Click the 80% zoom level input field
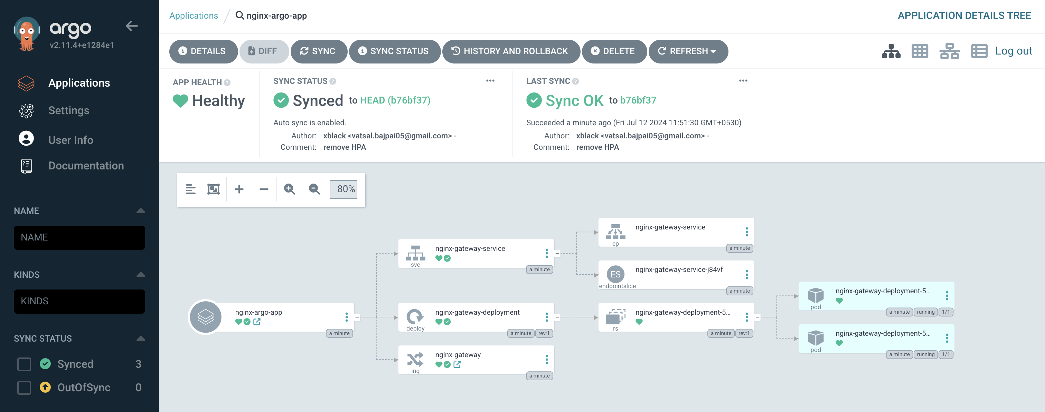This screenshot has height=412, width=1045. pos(344,188)
